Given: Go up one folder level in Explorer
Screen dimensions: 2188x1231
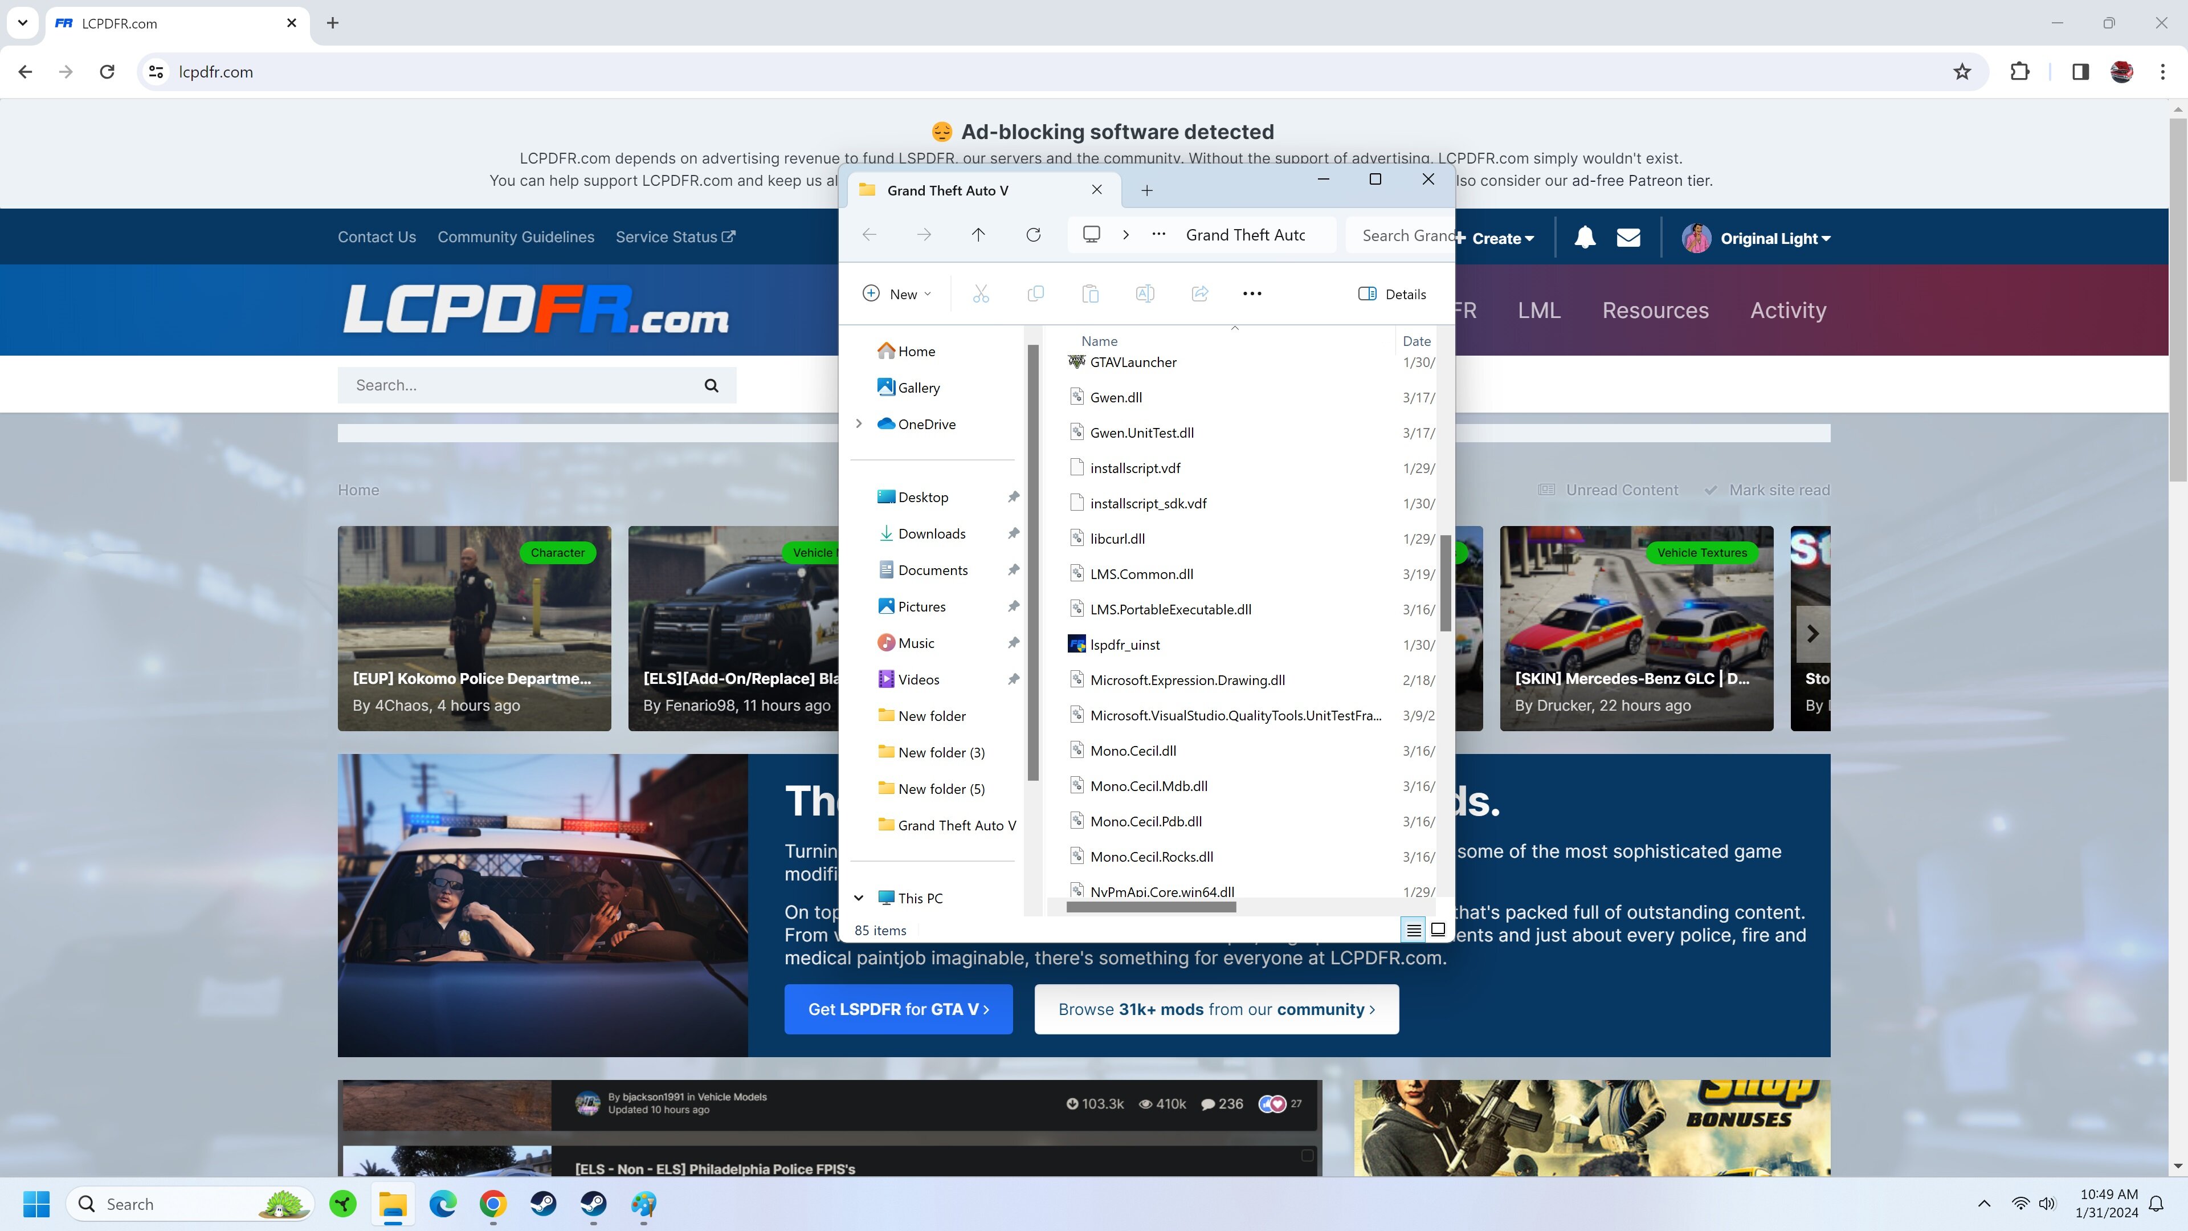Looking at the screenshot, I should click(x=978, y=235).
